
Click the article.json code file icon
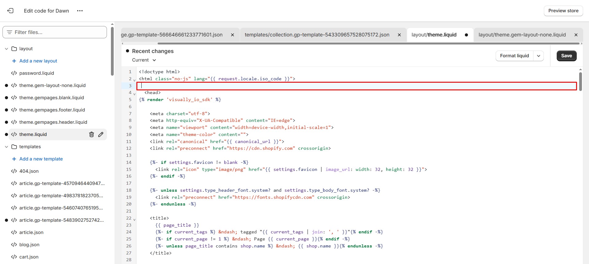[14, 232]
